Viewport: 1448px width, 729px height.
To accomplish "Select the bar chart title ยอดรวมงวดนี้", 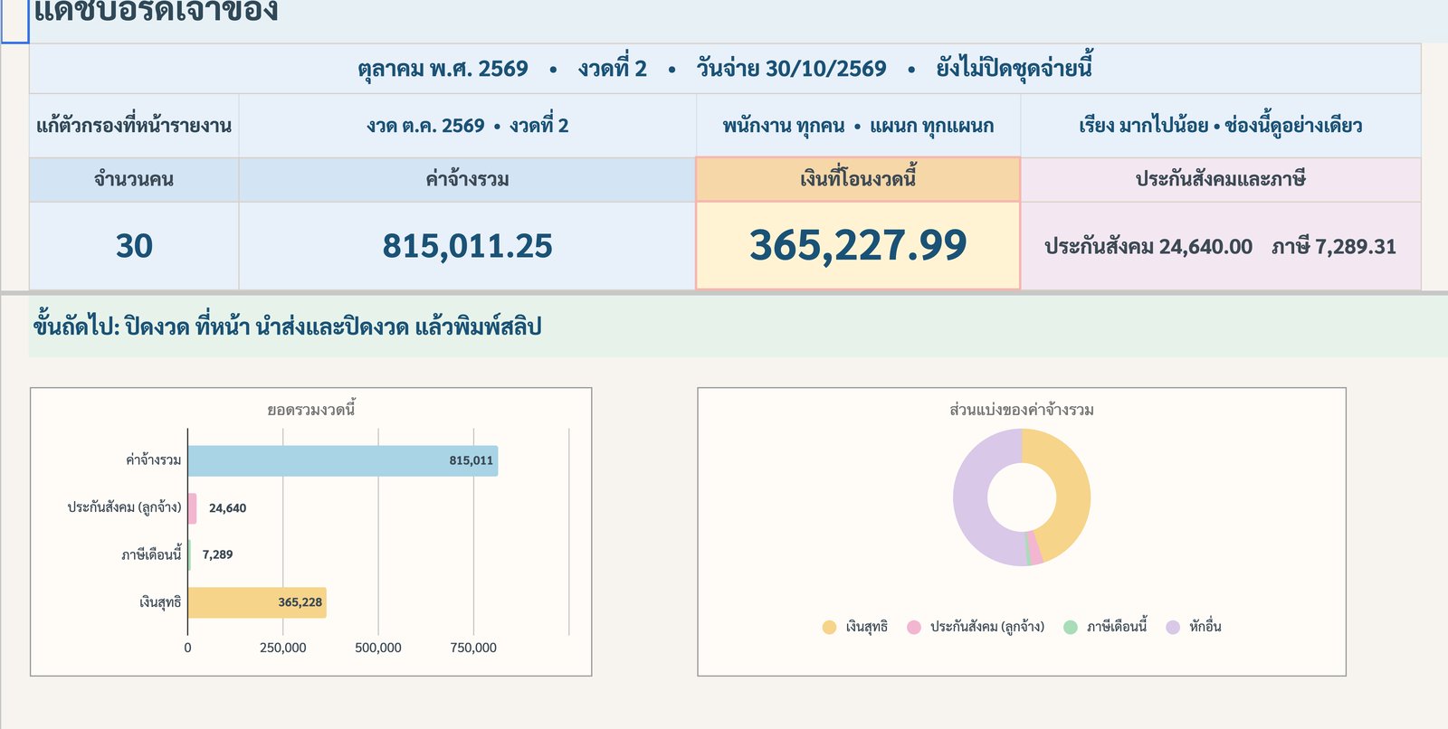I will click(311, 410).
